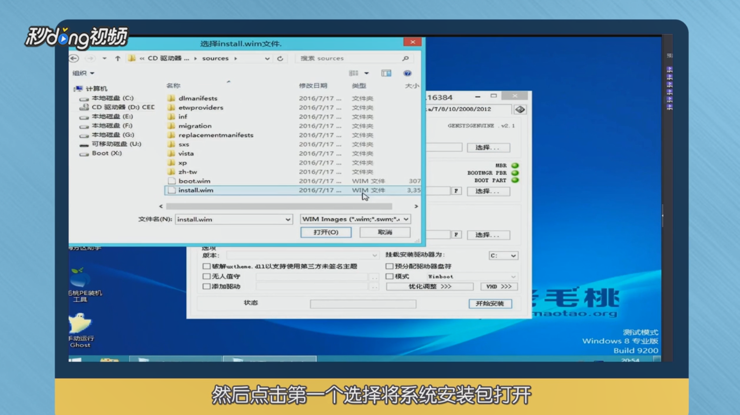Sort by the 名称 column header
The height and width of the screenshot is (415, 740).
[x=173, y=86]
